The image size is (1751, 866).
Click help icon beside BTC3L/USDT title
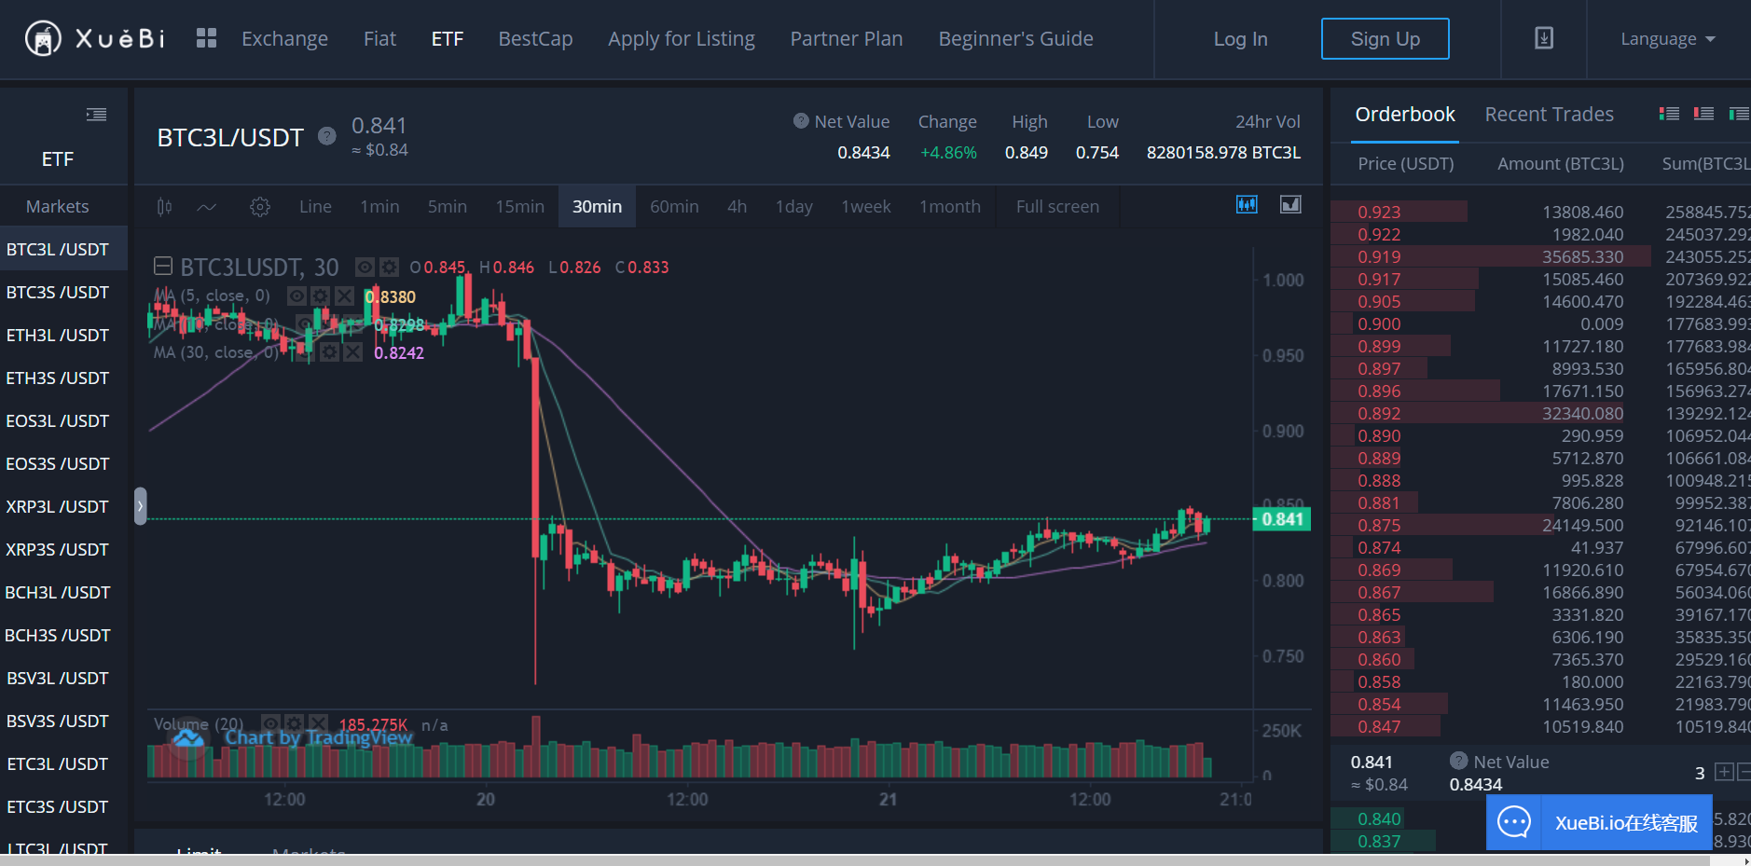coord(326,136)
